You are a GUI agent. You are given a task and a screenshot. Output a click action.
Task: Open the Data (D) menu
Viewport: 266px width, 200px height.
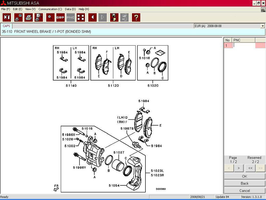(x=70, y=9)
